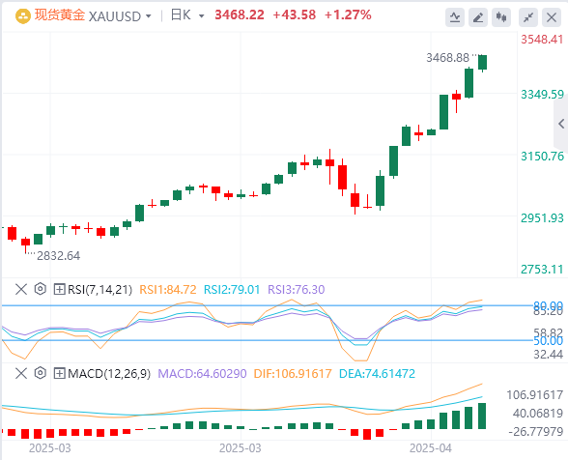568x460 pixels.
Task: Click the RSI(7,14,21) indicator label
Action: coord(100,290)
